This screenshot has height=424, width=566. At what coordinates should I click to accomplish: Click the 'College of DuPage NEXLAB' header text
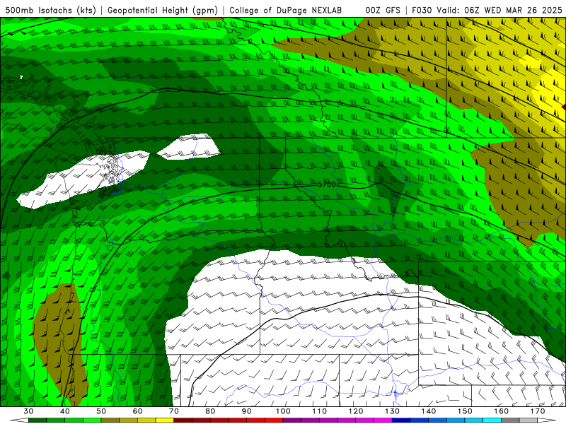point(286,10)
